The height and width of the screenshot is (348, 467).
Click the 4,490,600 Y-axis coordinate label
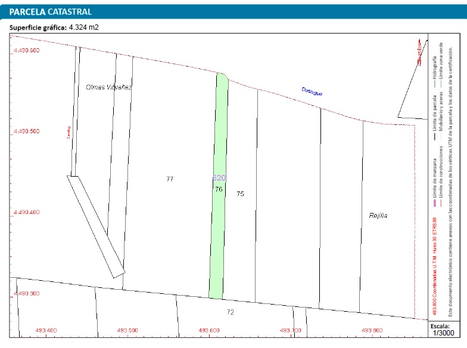coord(26,51)
